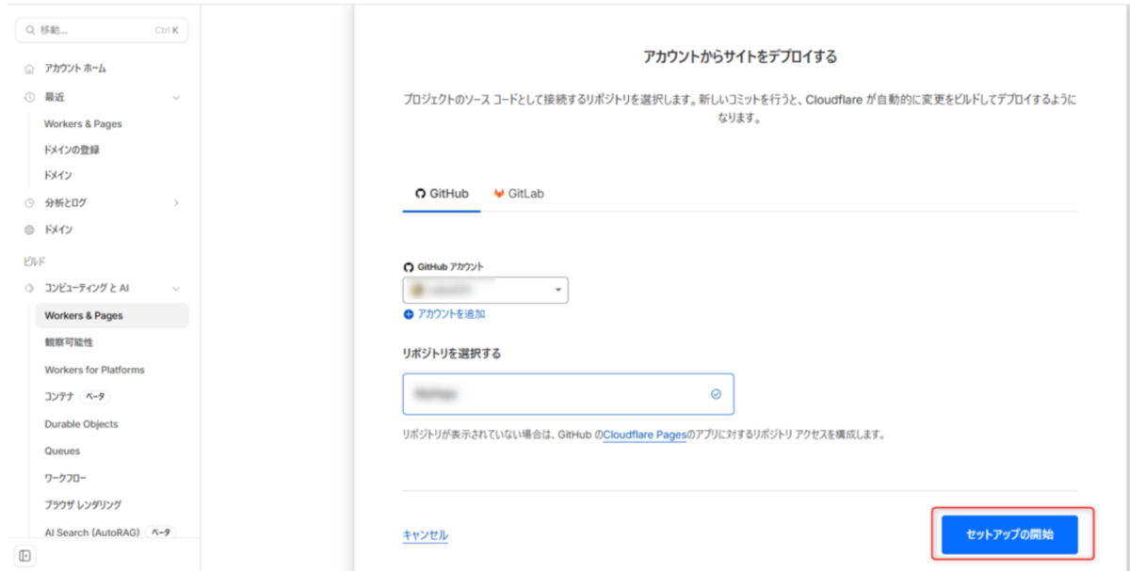Click the キャンセル link

(x=426, y=535)
